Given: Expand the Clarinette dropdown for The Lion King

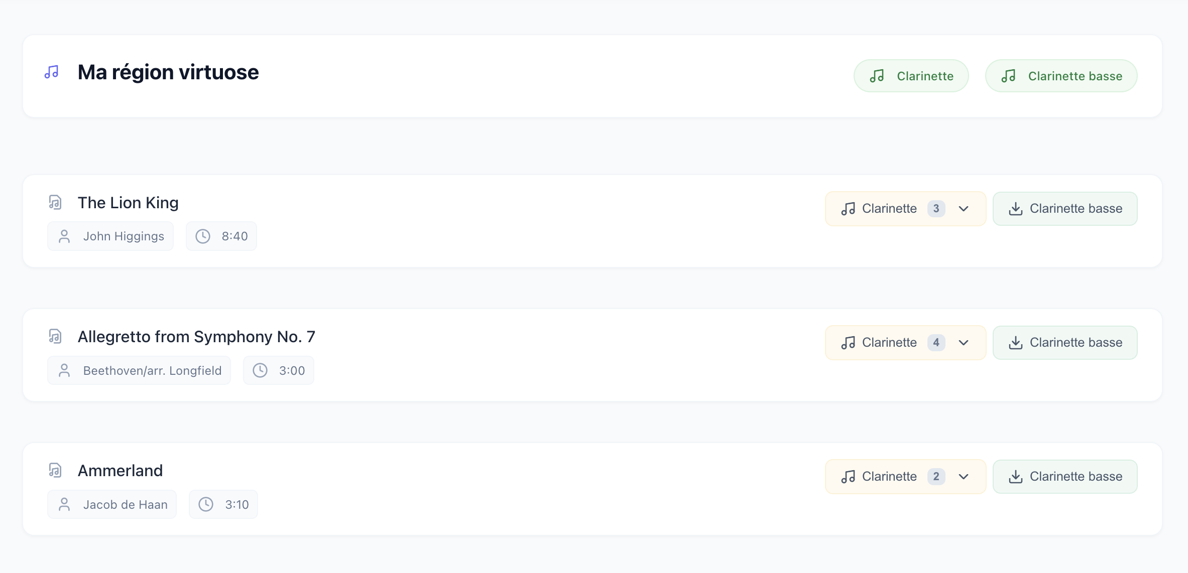Looking at the screenshot, I should pos(963,209).
